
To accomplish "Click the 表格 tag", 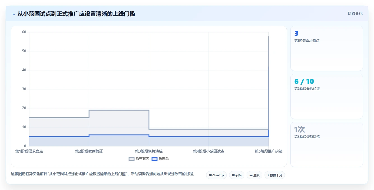I will tap(237, 175).
